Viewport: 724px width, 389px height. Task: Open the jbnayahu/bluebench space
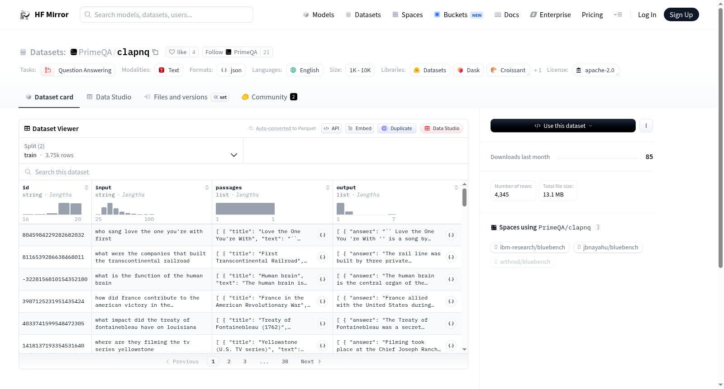pyautogui.click(x=608, y=247)
